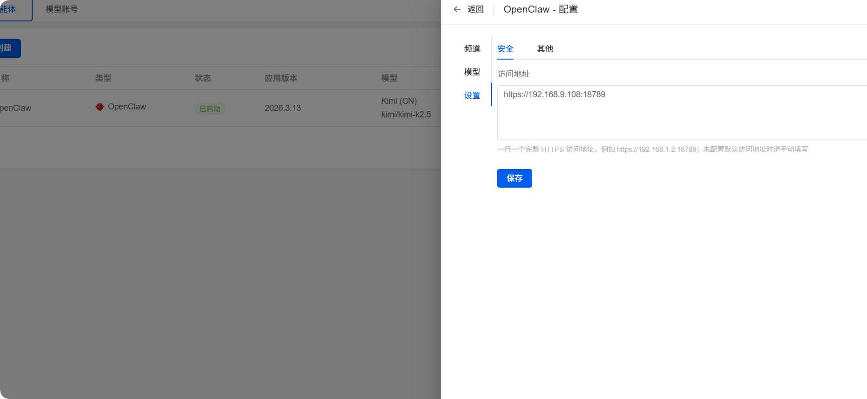Click the version 2026.3.13 cell
Viewport: 867px width, 399px height.
coord(283,108)
